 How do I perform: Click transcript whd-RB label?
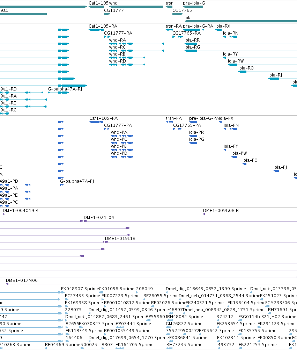pos(117,54)
